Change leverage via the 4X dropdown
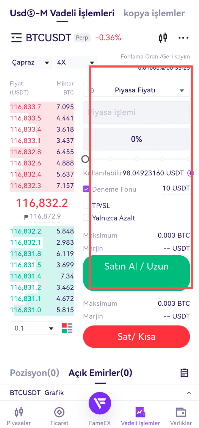199x428 pixels. point(76,62)
